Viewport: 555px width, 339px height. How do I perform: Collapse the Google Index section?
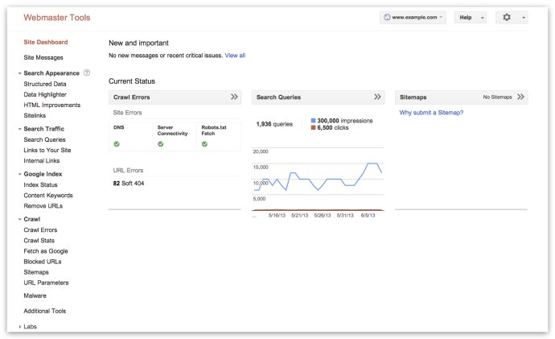(19, 174)
